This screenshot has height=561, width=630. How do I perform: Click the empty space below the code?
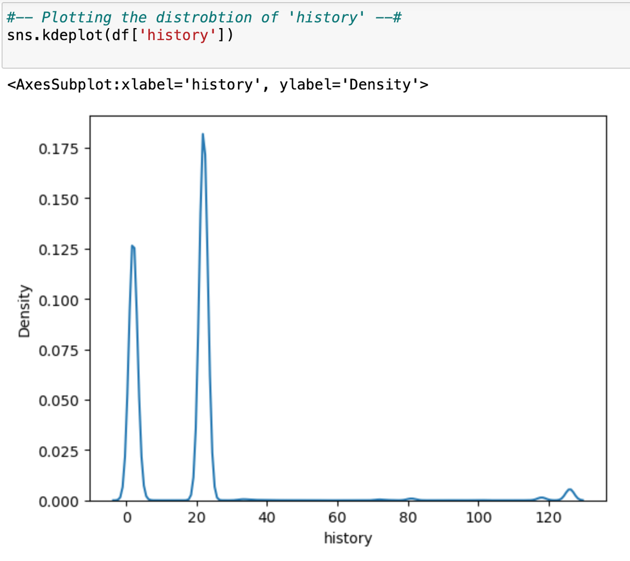coord(314,56)
